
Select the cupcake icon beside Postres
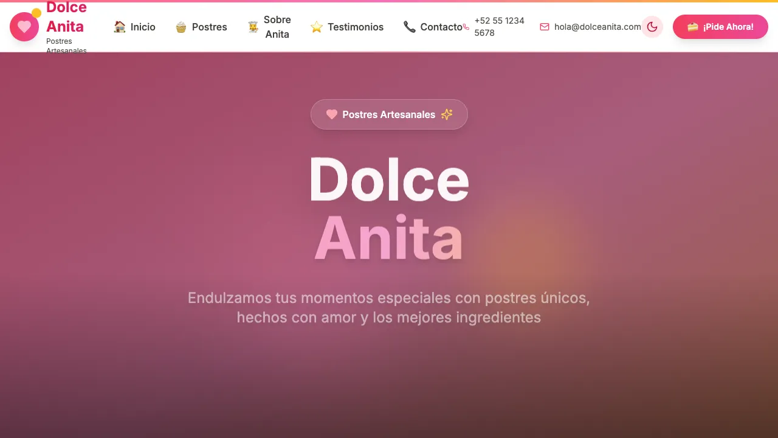(181, 27)
